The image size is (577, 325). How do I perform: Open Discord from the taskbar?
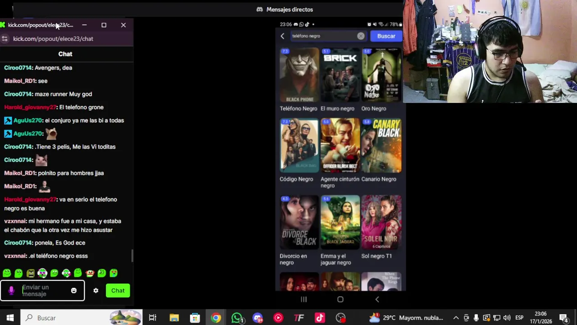pyautogui.click(x=257, y=318)
